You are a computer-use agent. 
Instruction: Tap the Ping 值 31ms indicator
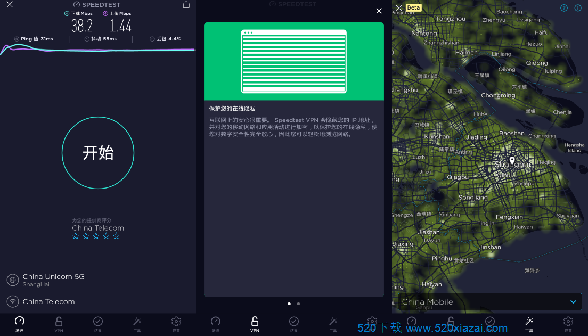tap(34, 39)
